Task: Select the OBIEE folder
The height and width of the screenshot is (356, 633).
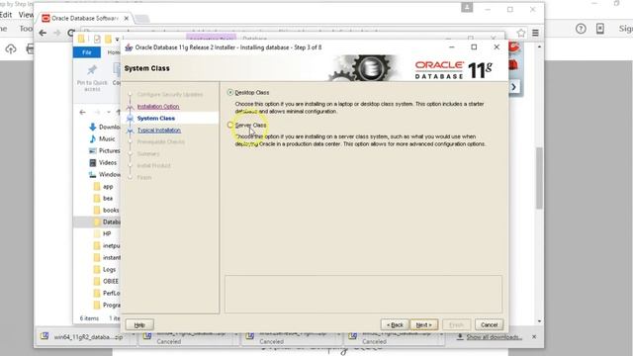Action: (x=106, y=281)
